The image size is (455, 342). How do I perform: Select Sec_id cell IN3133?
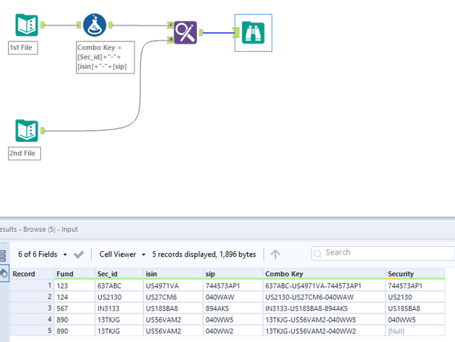[119, 308]
